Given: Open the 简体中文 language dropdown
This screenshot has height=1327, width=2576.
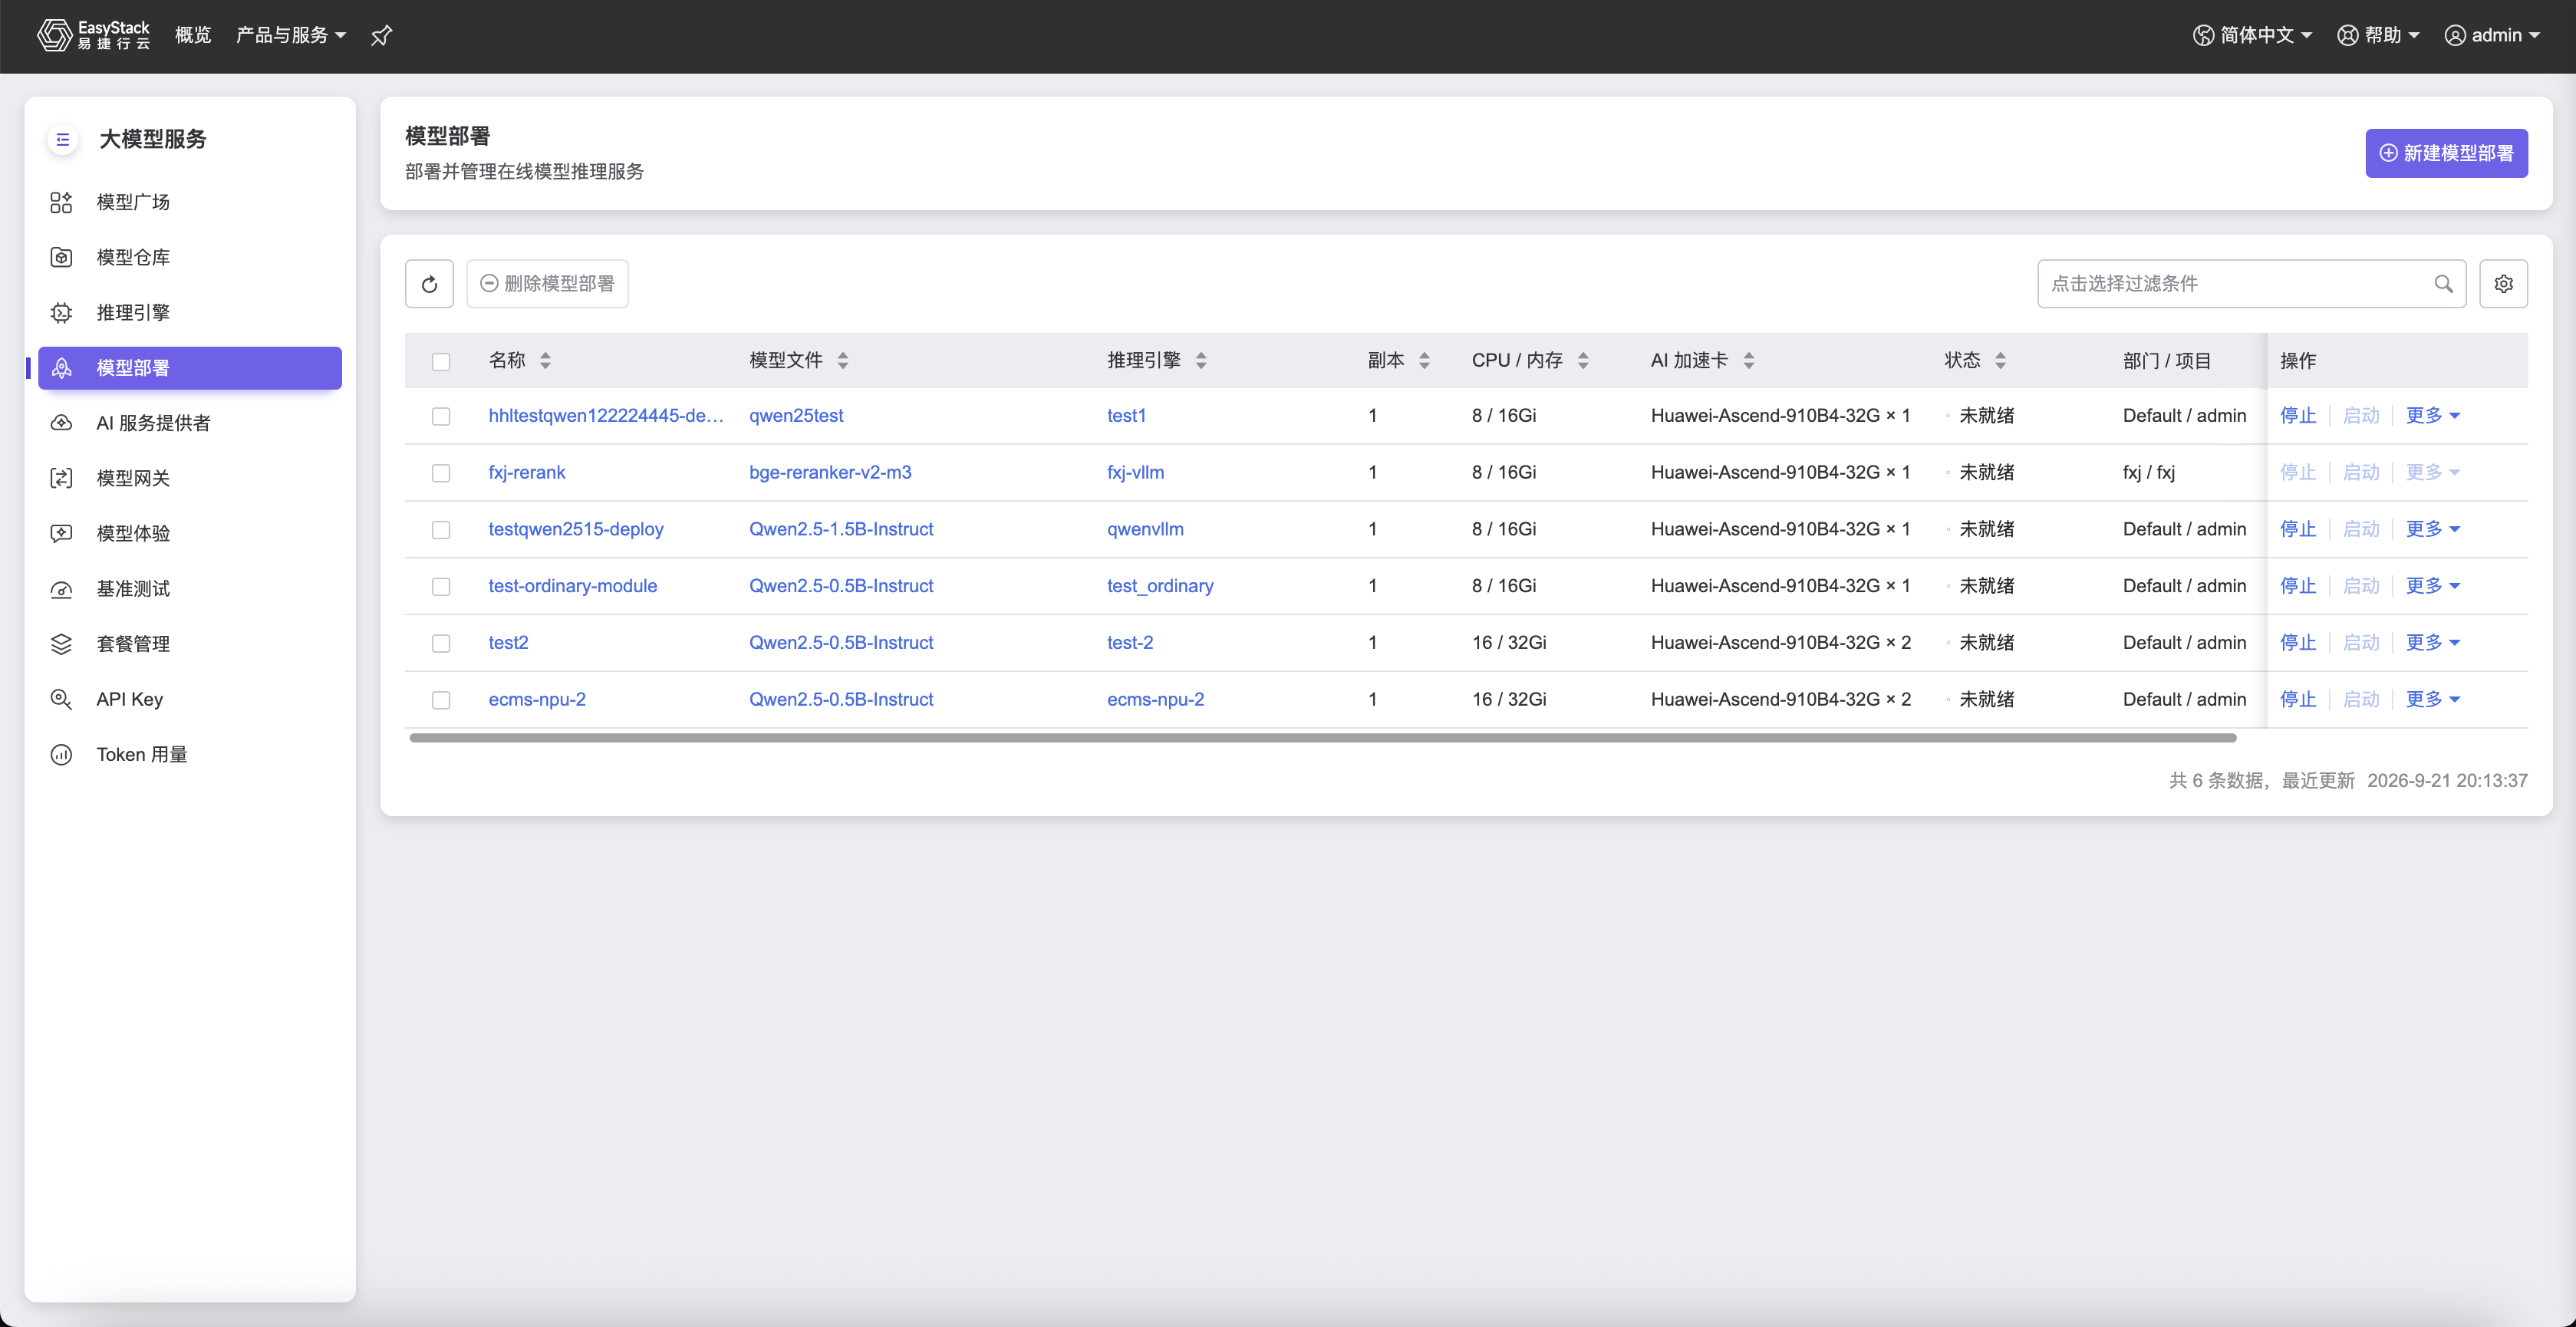Looking at the screenshot, I should [x=2252, y=35].
